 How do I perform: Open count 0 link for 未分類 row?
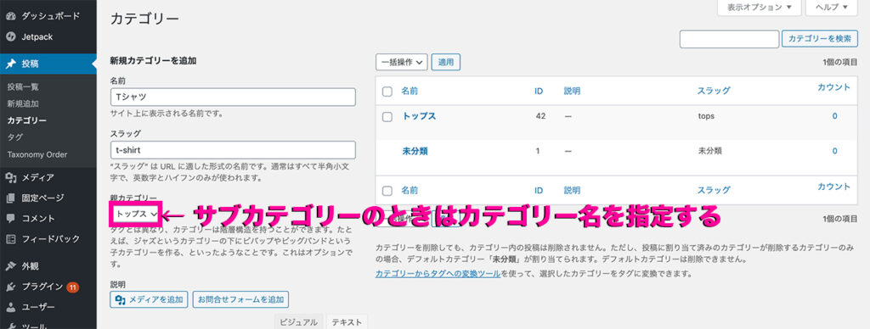[x=834, y=151]
